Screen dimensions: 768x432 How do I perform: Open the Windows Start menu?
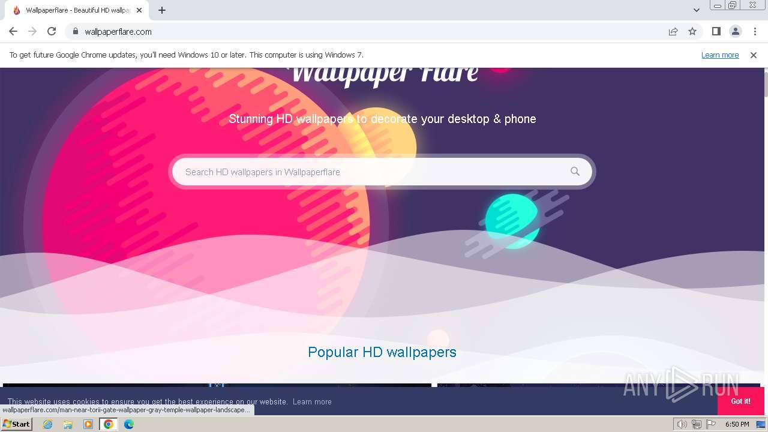[x=16, y=424]
